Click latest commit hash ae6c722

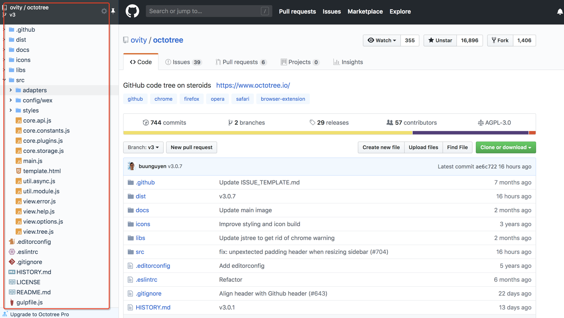pyautogui.click(x=486, y=166)
